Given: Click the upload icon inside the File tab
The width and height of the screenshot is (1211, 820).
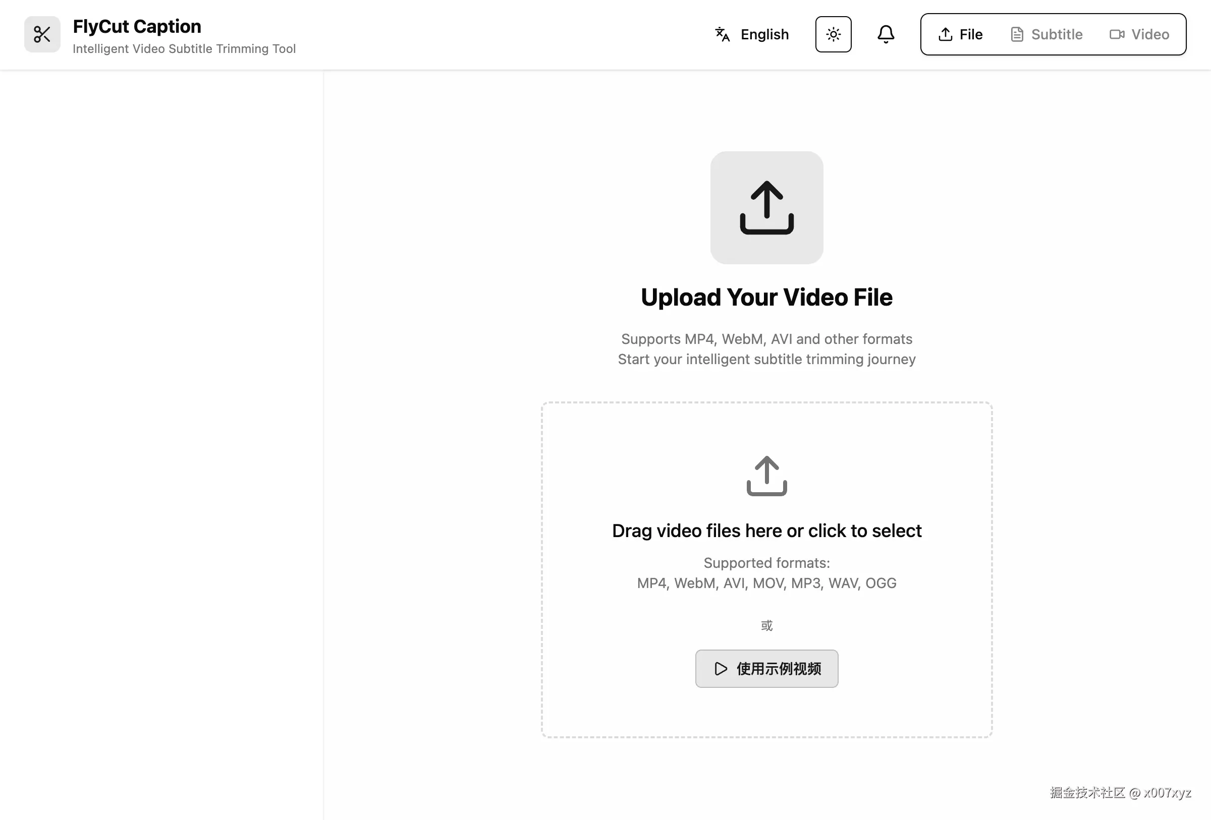Looking at the screenshot, I should click(945, 34).
